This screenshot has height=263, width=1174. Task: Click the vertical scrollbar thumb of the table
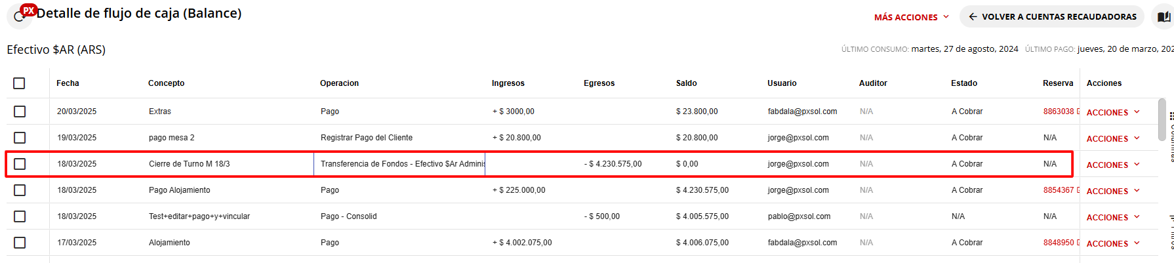pos(1162,119)
